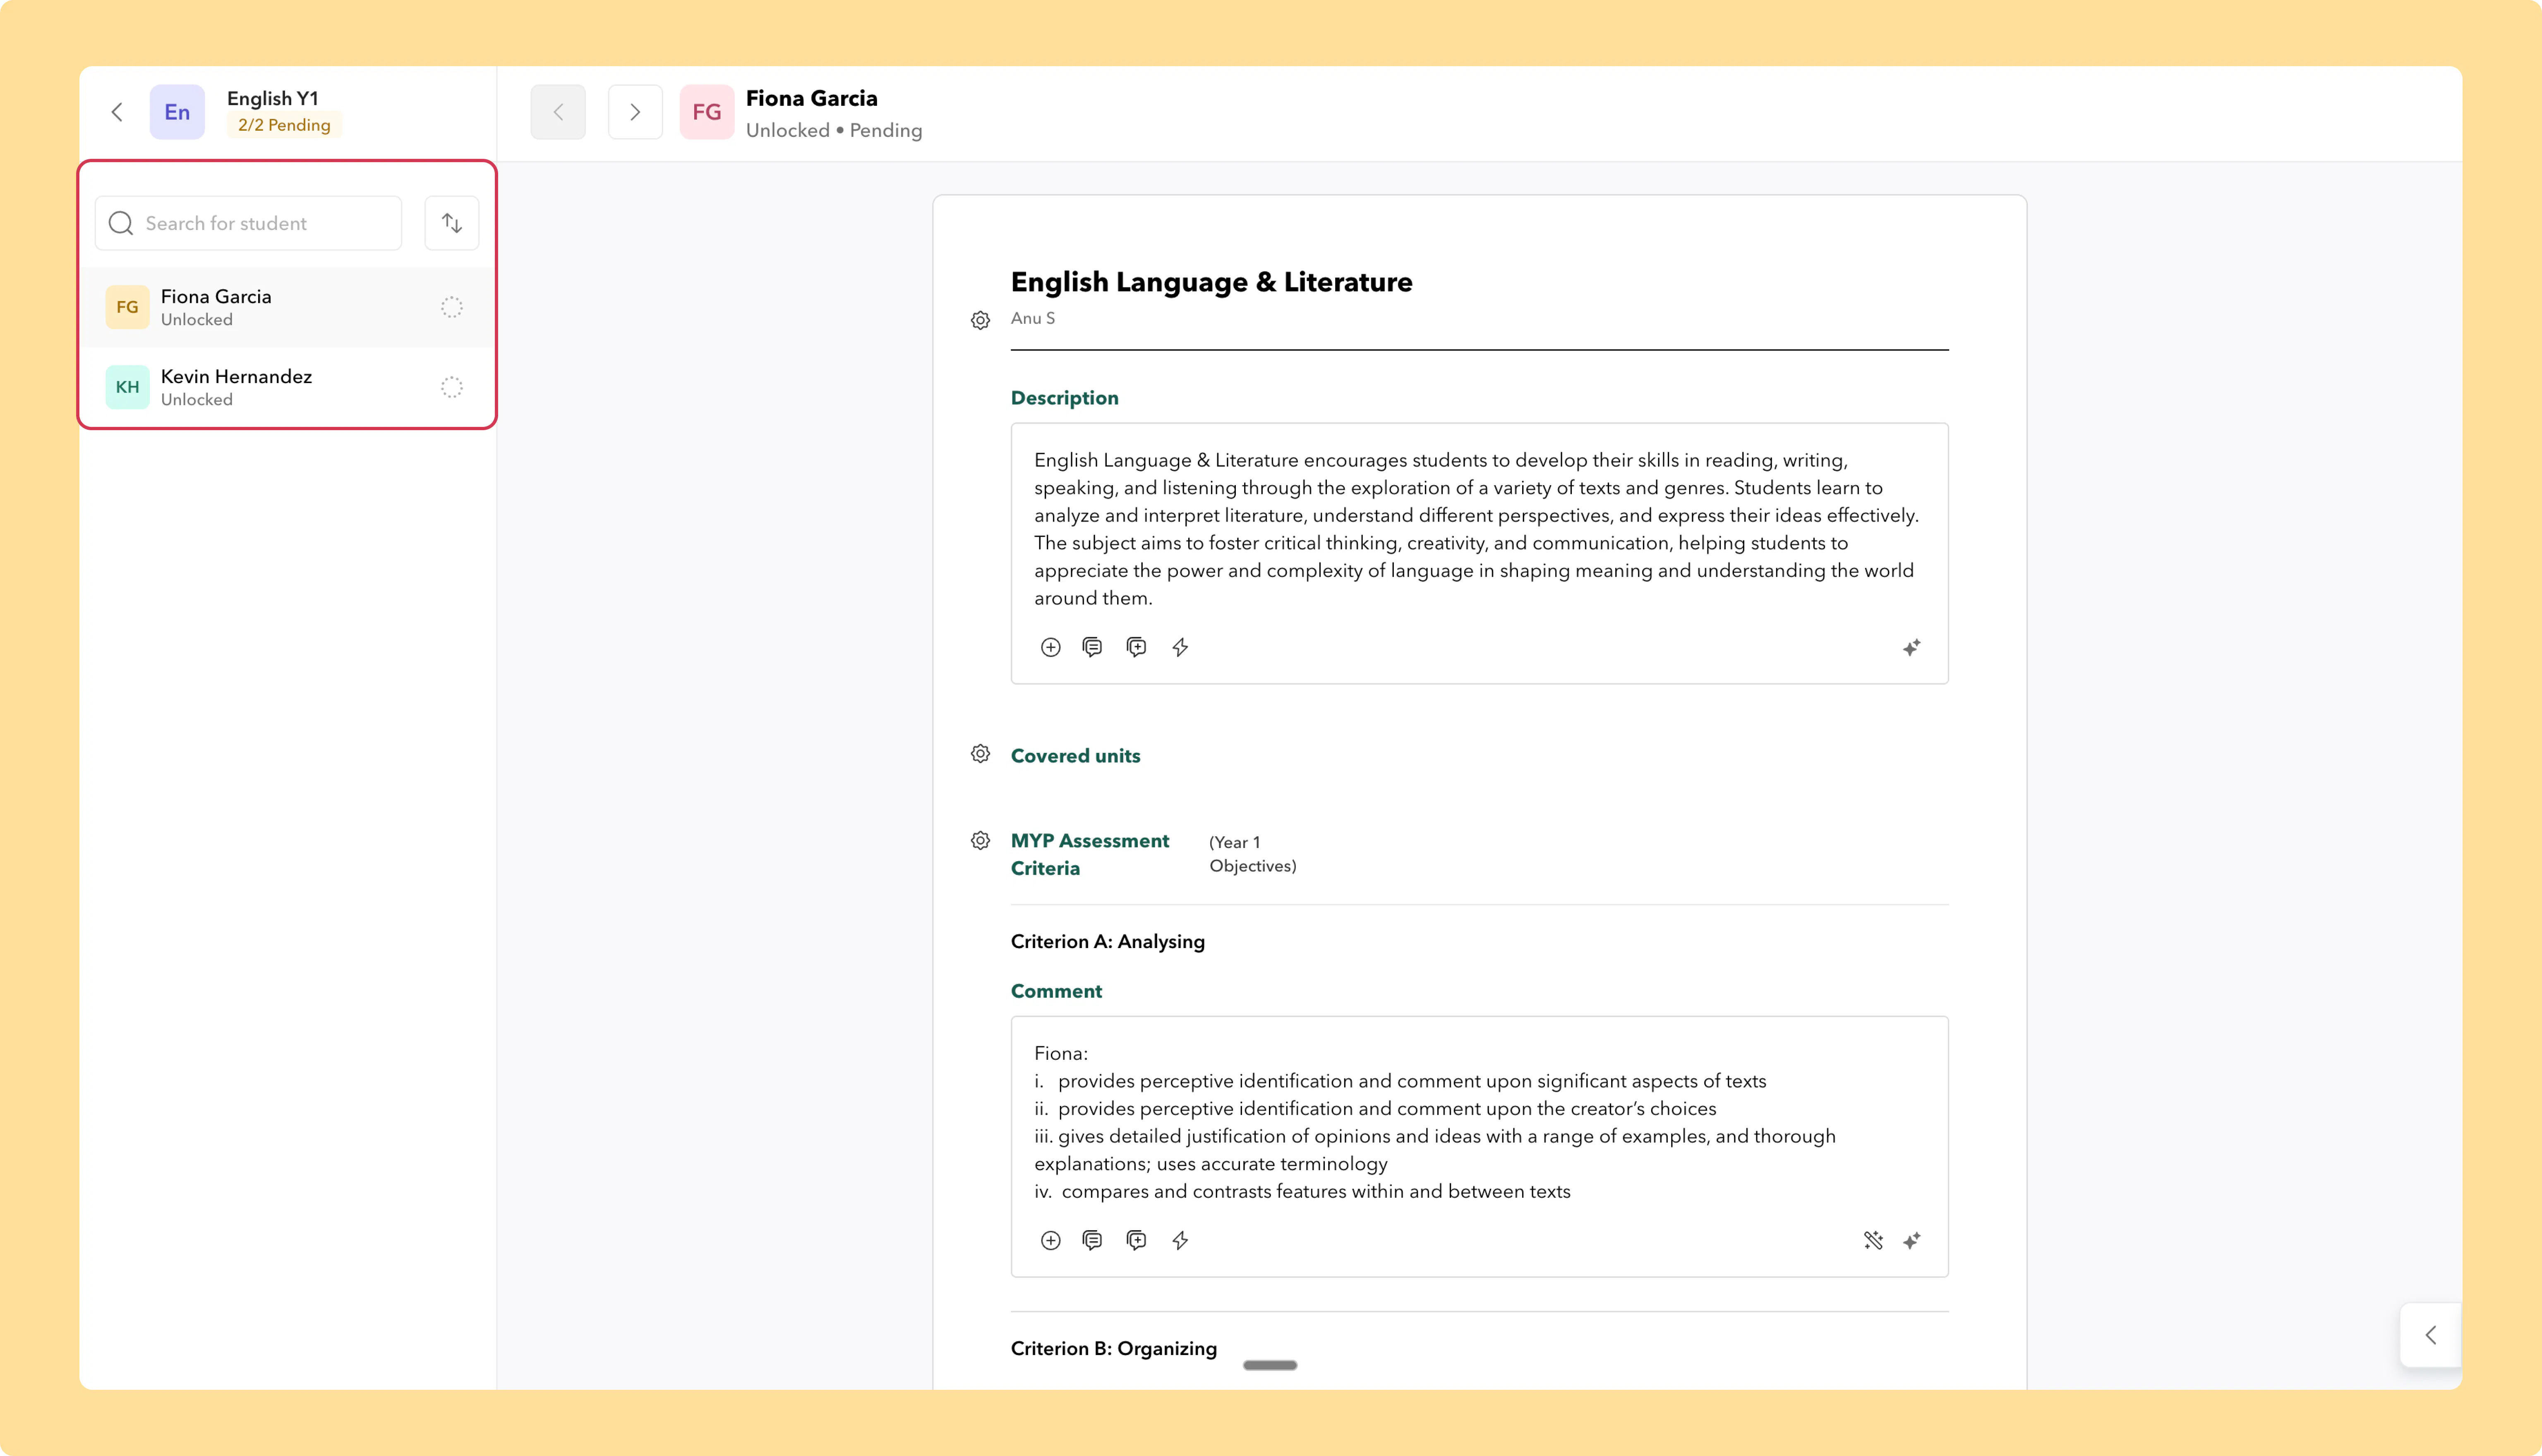Click the MYP Assessment Criteria heading
Screen dimensions: 2542x1456
[1090, 854]
